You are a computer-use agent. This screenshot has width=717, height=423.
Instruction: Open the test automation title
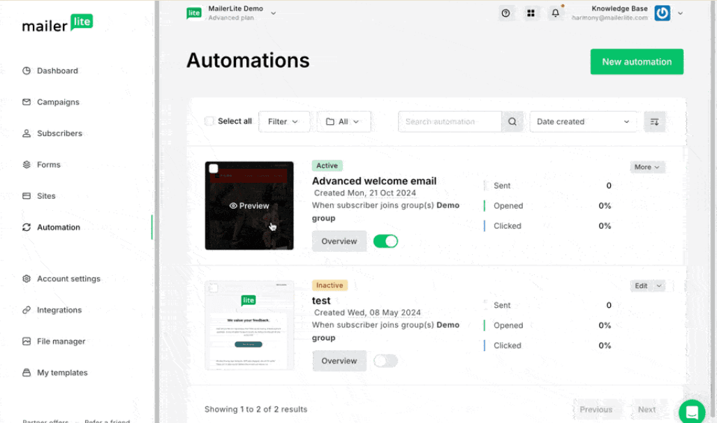coord(321,300)
